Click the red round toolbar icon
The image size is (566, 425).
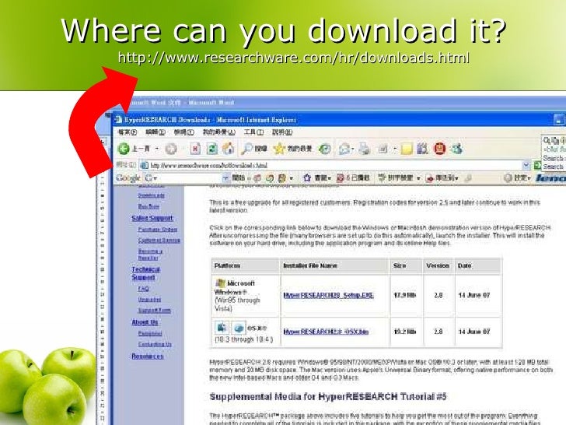(x=439, y=149)
